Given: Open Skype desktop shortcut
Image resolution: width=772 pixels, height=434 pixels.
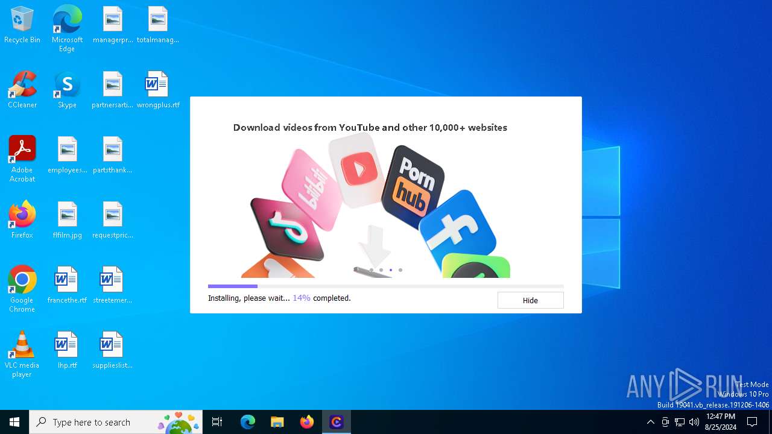Looking at the screenshot, I should pyautogui.click(x=67, y=90).
